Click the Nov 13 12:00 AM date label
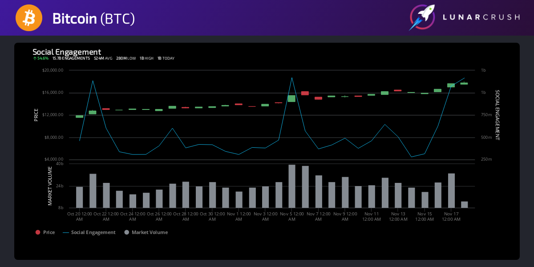 [x=398, y=216]
